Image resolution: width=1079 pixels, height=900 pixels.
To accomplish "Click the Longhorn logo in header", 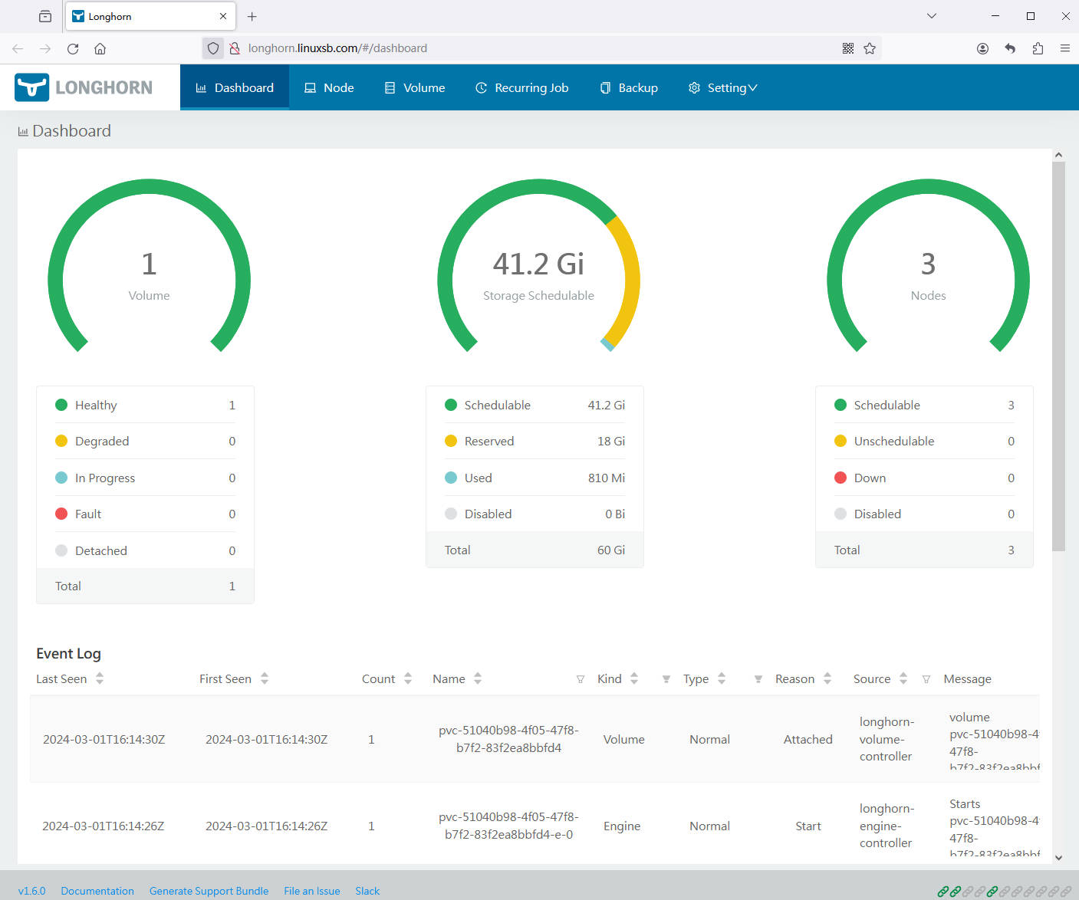I will tap(84, 87).
